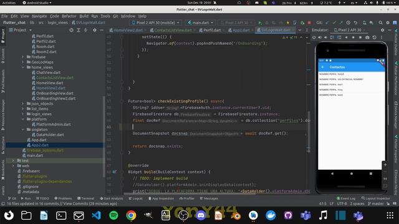
Task: Open Project panel options gear
Action: [95, 30]
